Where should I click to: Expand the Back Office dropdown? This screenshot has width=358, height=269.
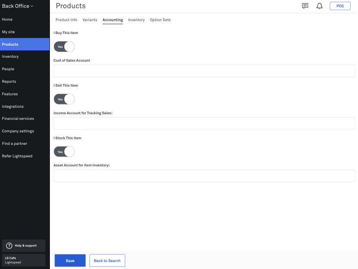click(x=18, y=6)
